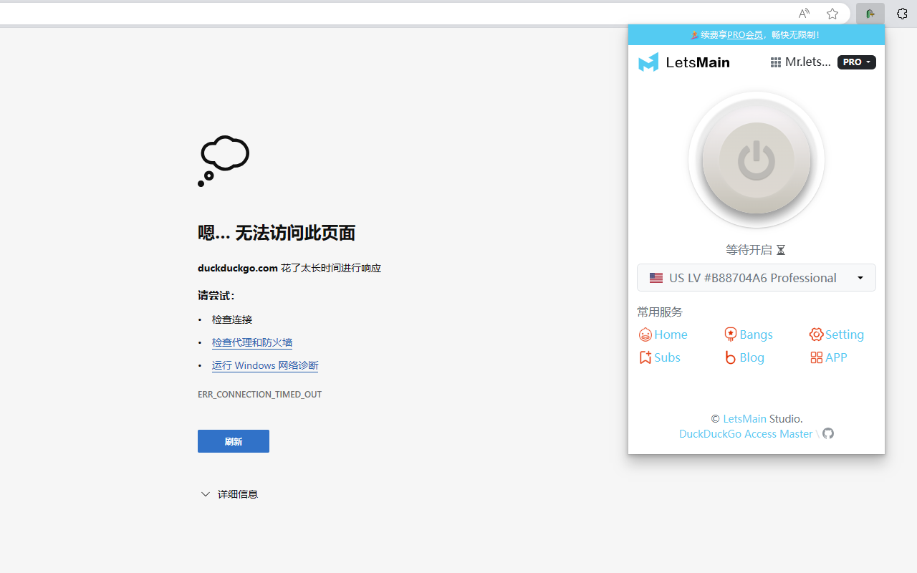Click the read aloud icon in address bar

(x=804, y=14)
